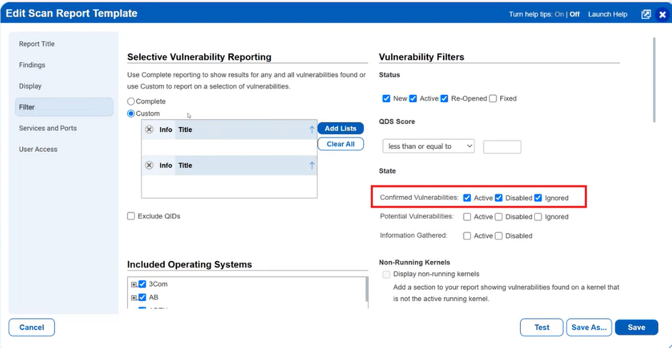This screenshot has height=348, width=672.
Task: Click the operating systems list scrollbar
Action: pos(367,290)
